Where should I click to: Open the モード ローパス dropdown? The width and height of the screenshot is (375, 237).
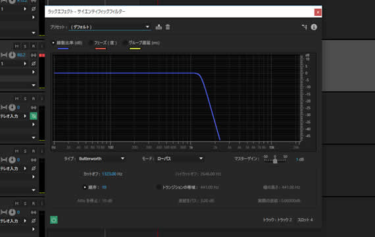180,159
